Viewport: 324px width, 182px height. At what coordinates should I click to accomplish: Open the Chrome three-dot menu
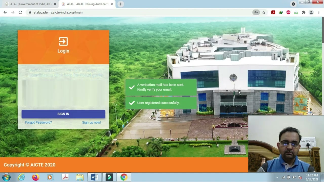click(x=319, y=12)
